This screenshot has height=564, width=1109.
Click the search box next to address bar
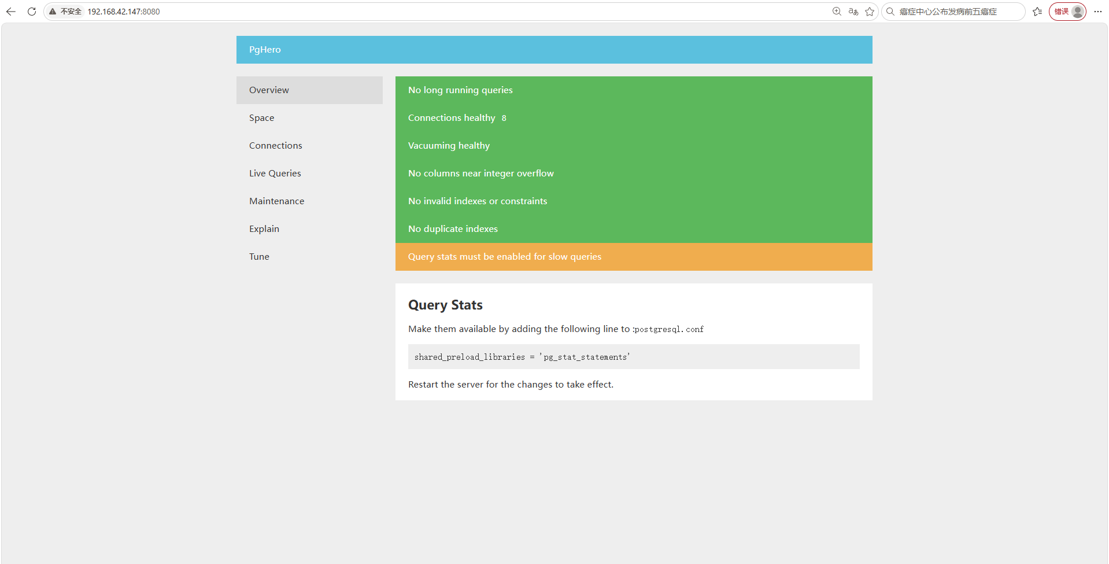click(953, 12)
